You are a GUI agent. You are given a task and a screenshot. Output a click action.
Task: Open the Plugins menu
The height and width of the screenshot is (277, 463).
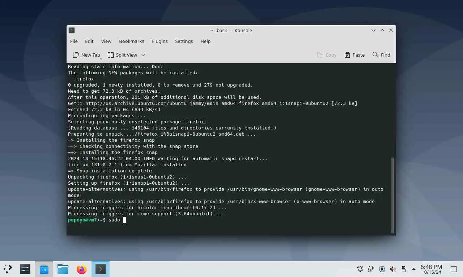click(x=160, y=41)
